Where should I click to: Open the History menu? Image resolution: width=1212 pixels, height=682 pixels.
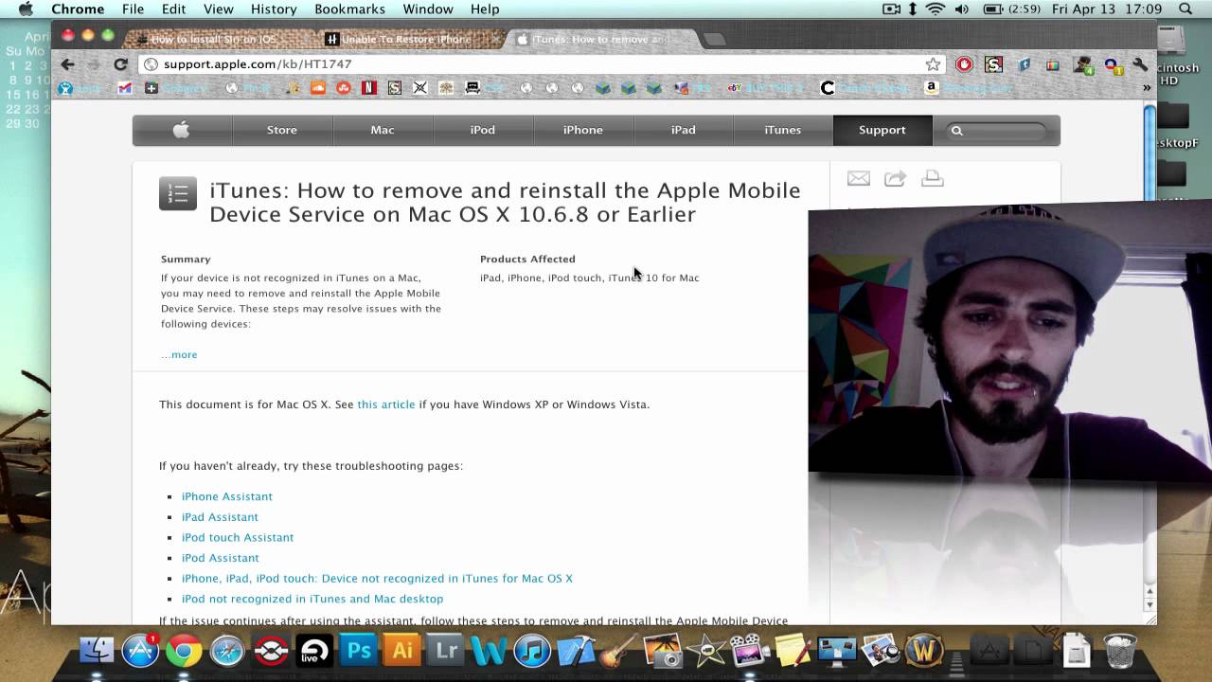pyautogui.click(x=274, y=9)
